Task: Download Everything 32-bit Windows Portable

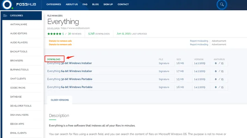Action: pos(70,79)
